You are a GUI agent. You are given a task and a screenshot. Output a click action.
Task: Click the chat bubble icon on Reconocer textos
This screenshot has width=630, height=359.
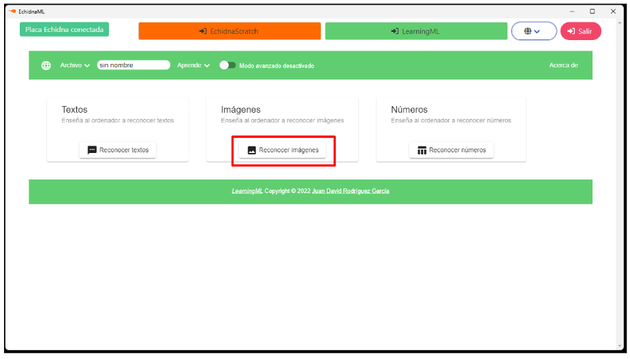point(92,150)
